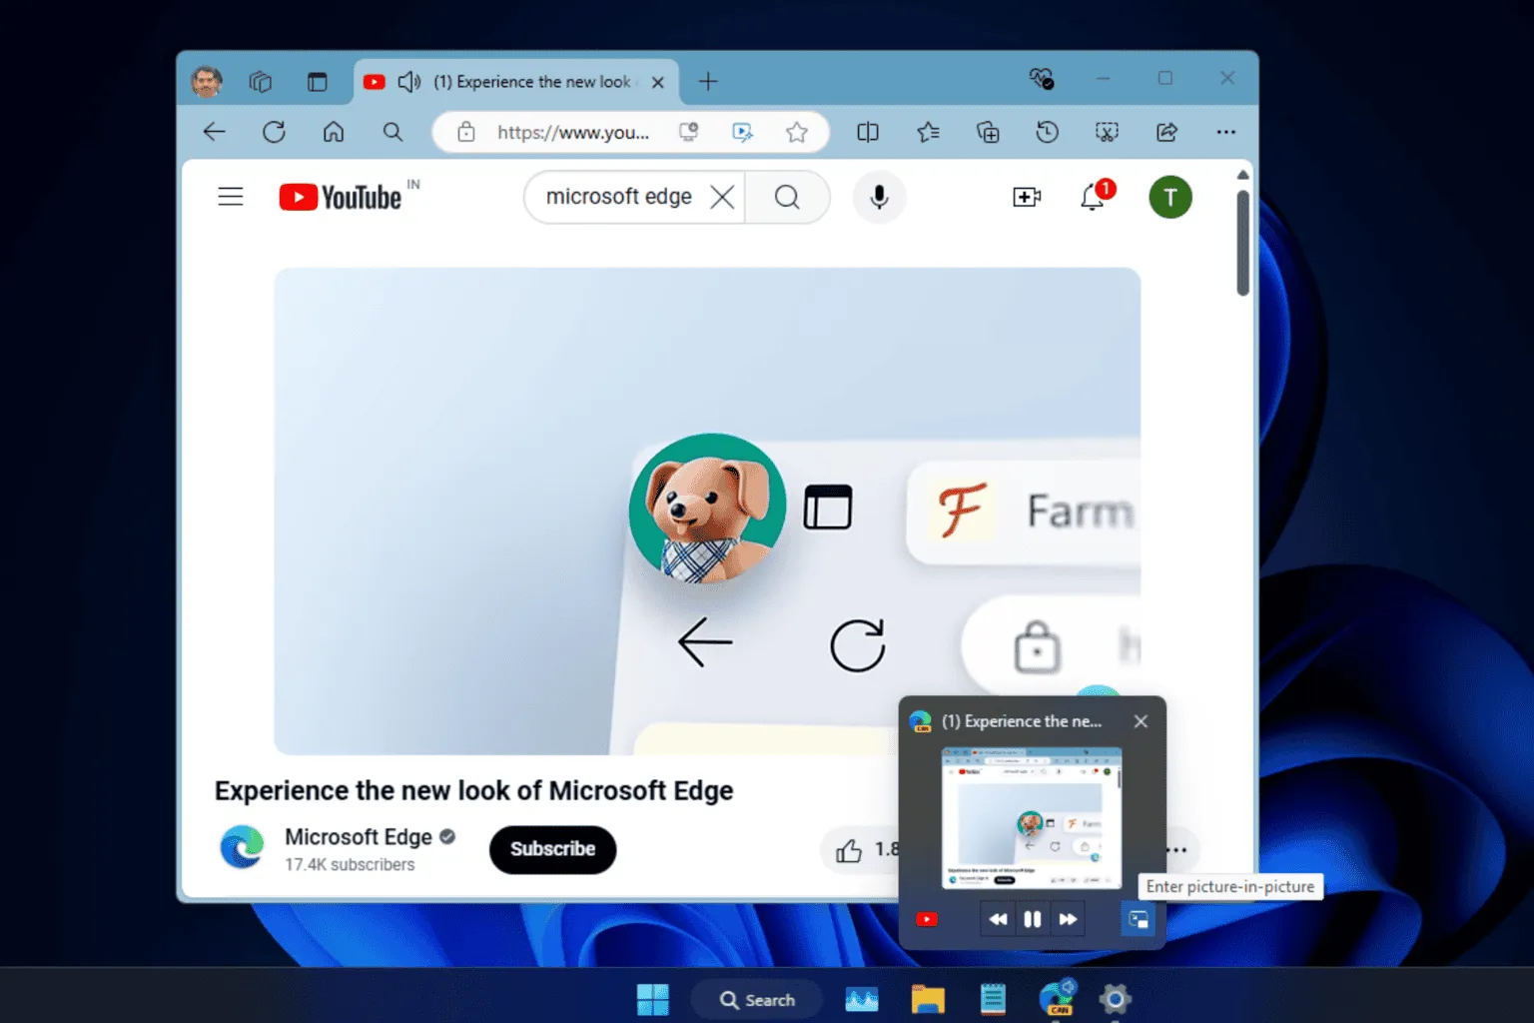Open Settings gear on the taskbar
This screenshot has width=1534, height=1023.
tap(1116, 999)
